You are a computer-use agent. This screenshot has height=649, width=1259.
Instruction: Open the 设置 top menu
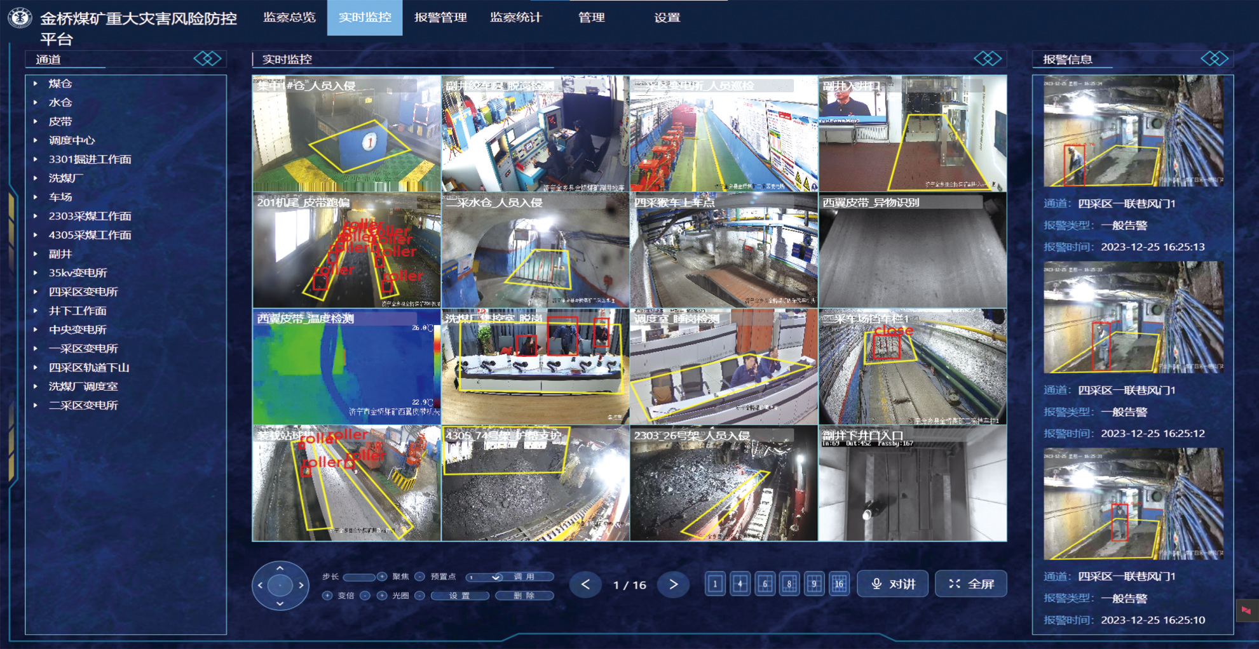pyautogui.click(x=667, y=17)
